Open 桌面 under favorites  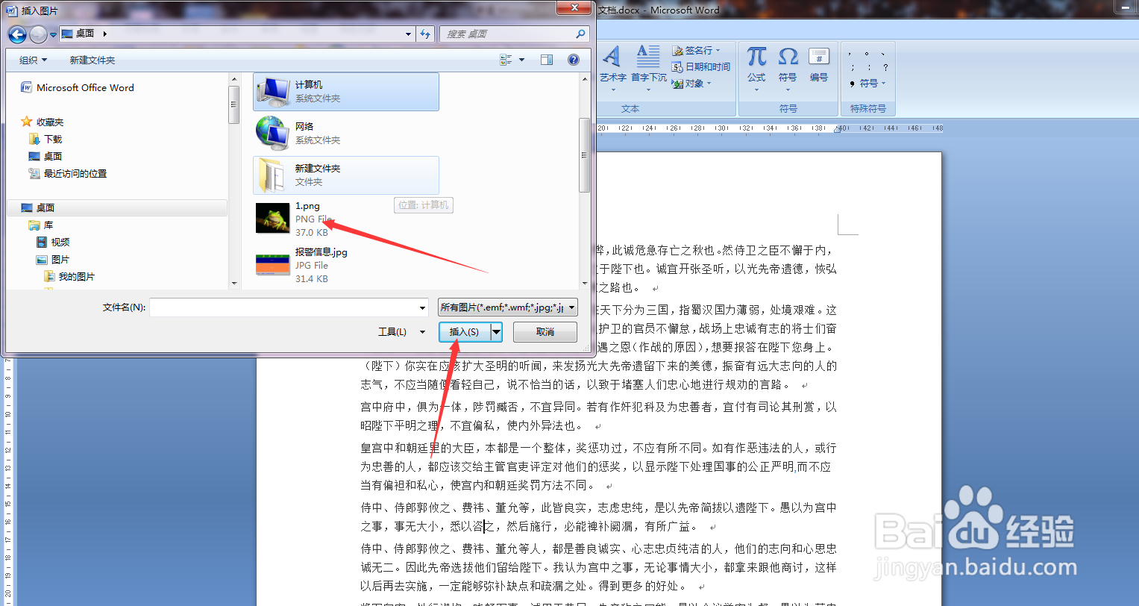[46, 156]
